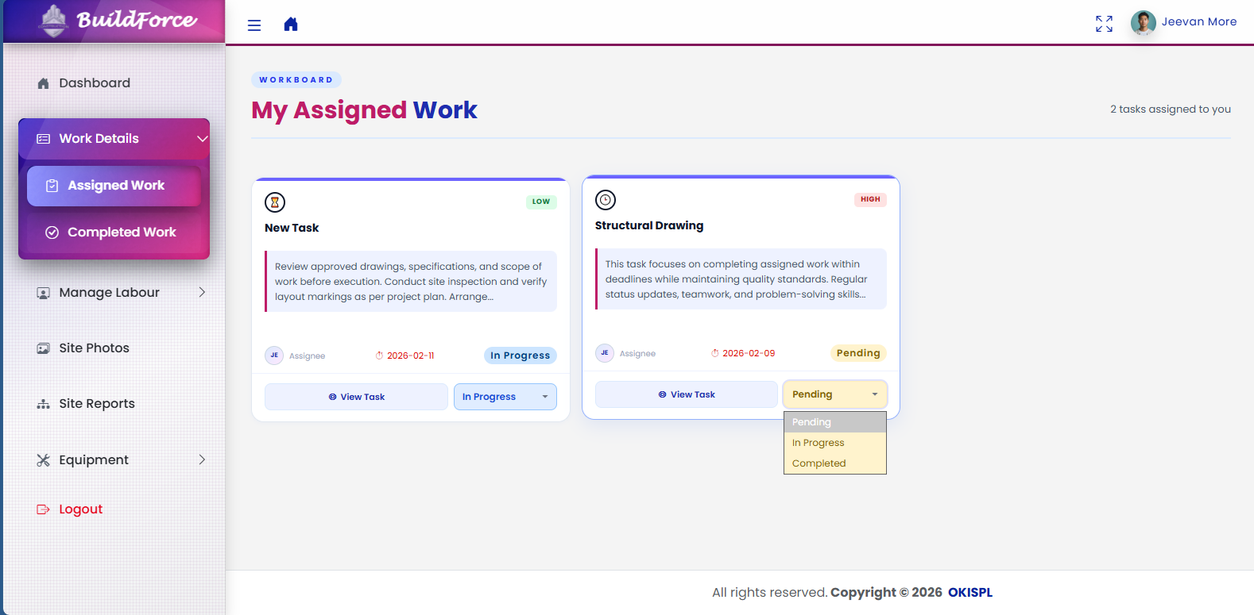
Task: Expand Manage Labour chevron arrow
Action: click(x=202, y=293)
